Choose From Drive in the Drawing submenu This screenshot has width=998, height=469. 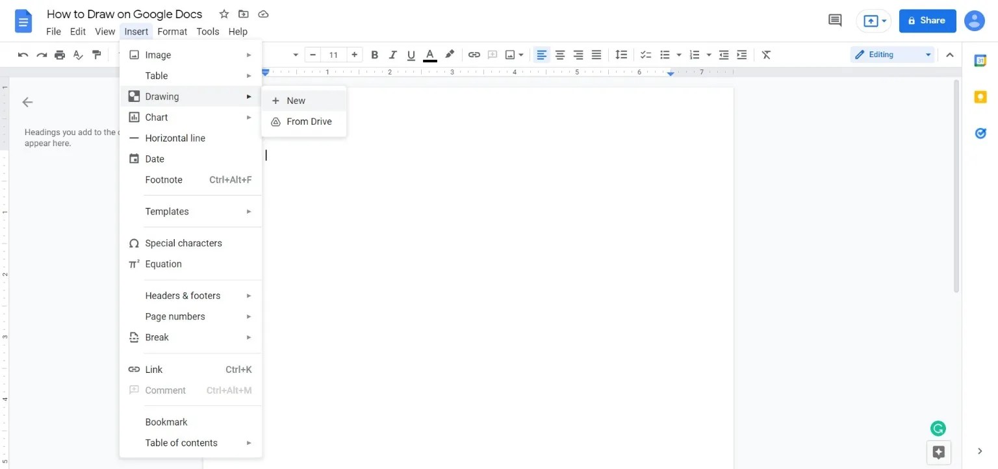[309, 121]
